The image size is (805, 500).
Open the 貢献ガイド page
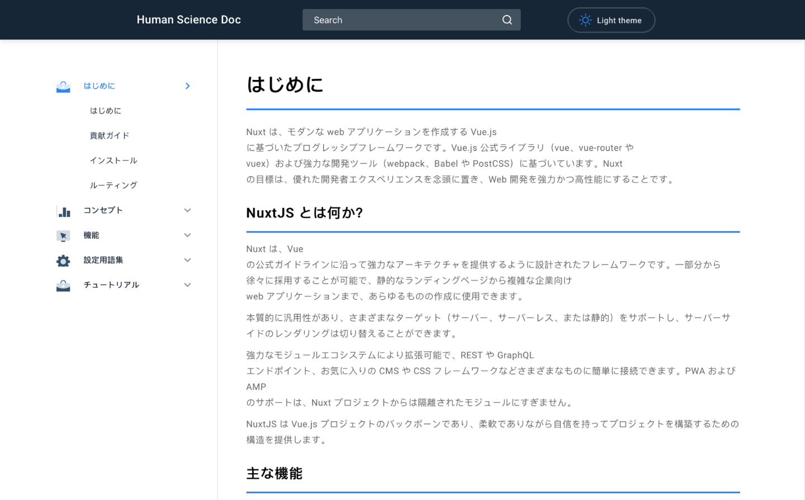[110, 135]
